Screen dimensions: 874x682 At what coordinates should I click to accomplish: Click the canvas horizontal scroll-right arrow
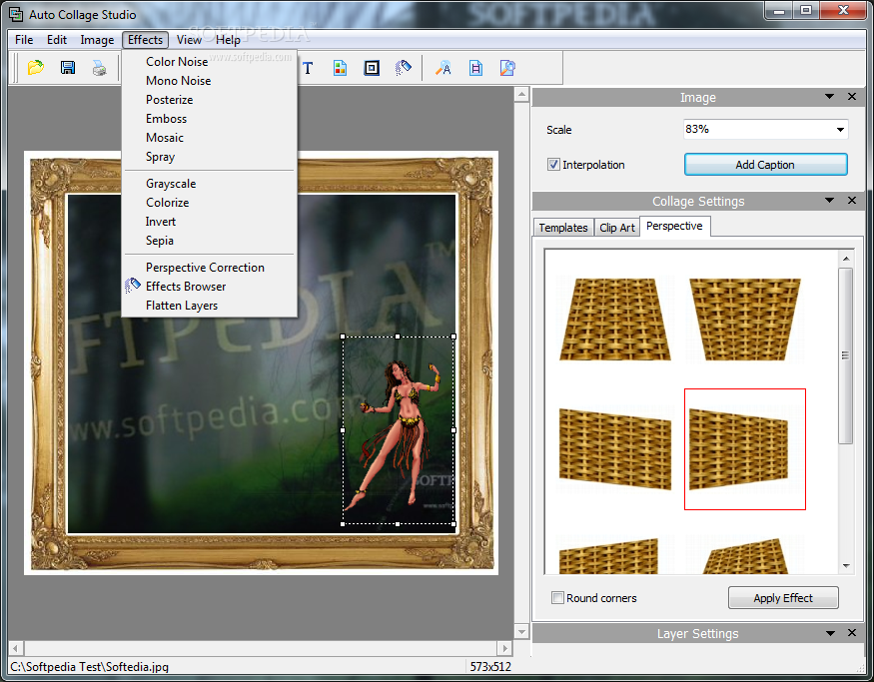point(504,648)
